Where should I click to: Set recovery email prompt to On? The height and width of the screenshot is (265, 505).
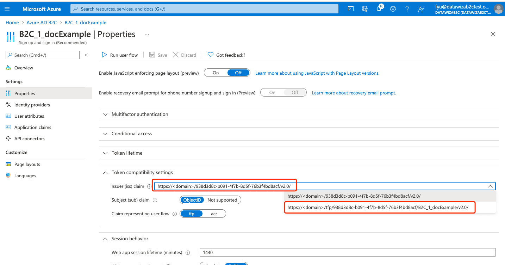(x=272, y=92)
